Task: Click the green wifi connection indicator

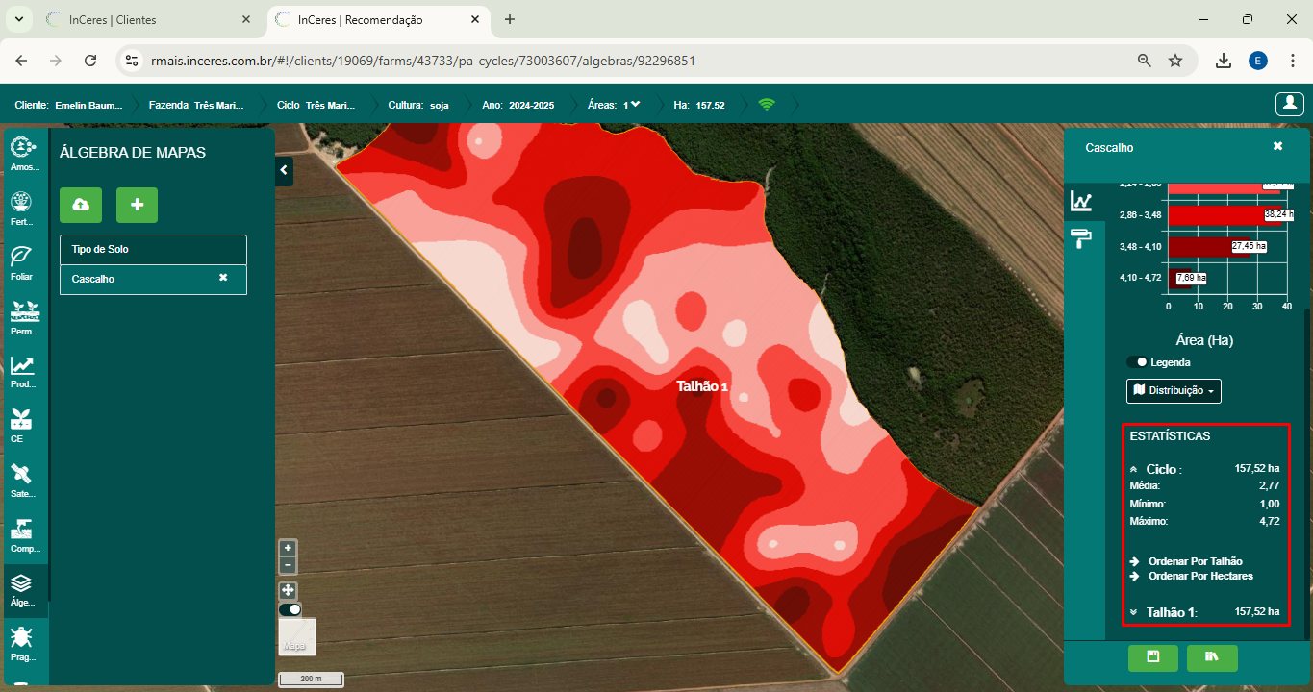Action: 767,105
